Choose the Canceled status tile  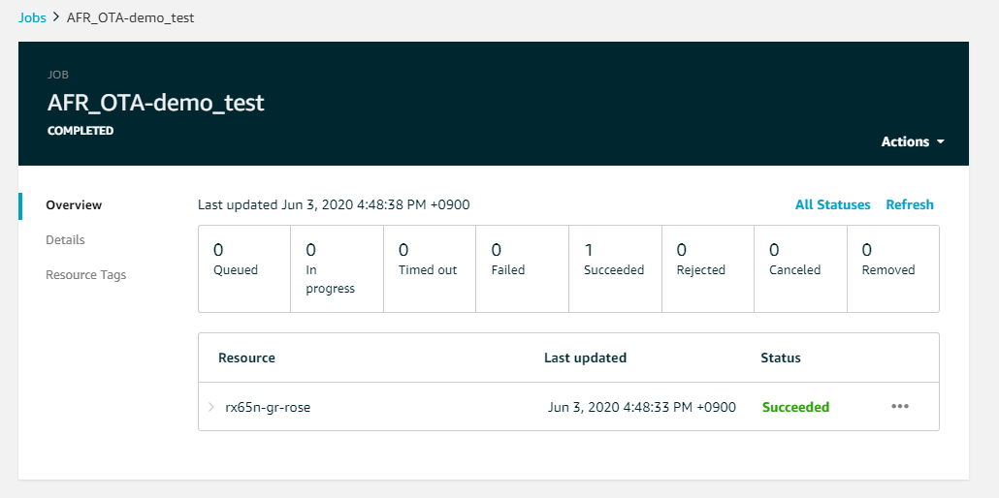point(800,268)
